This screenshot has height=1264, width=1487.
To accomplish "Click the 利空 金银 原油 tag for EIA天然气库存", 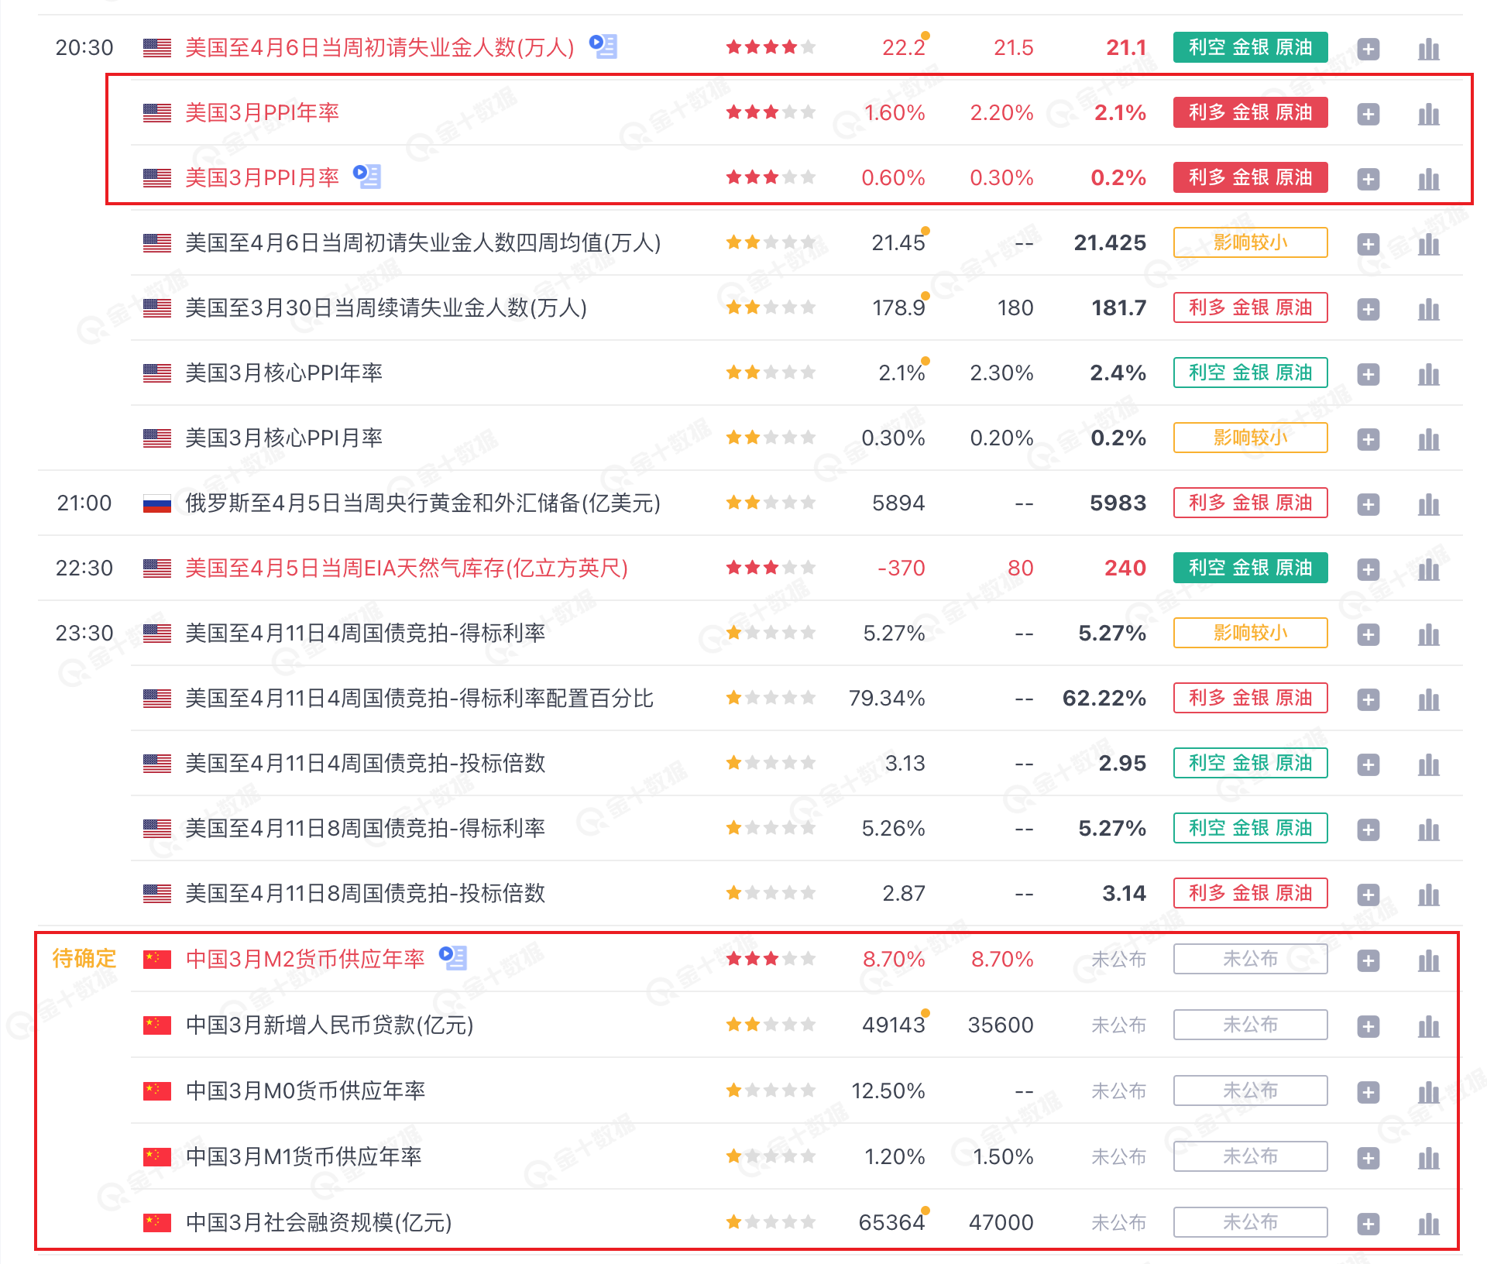I will pos(1250,568).
